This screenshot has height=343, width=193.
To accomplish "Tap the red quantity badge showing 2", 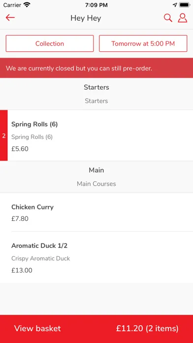I will point(4,136).
